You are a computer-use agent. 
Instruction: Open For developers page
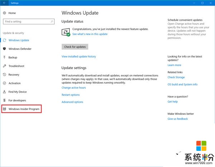tap(17, 100)
